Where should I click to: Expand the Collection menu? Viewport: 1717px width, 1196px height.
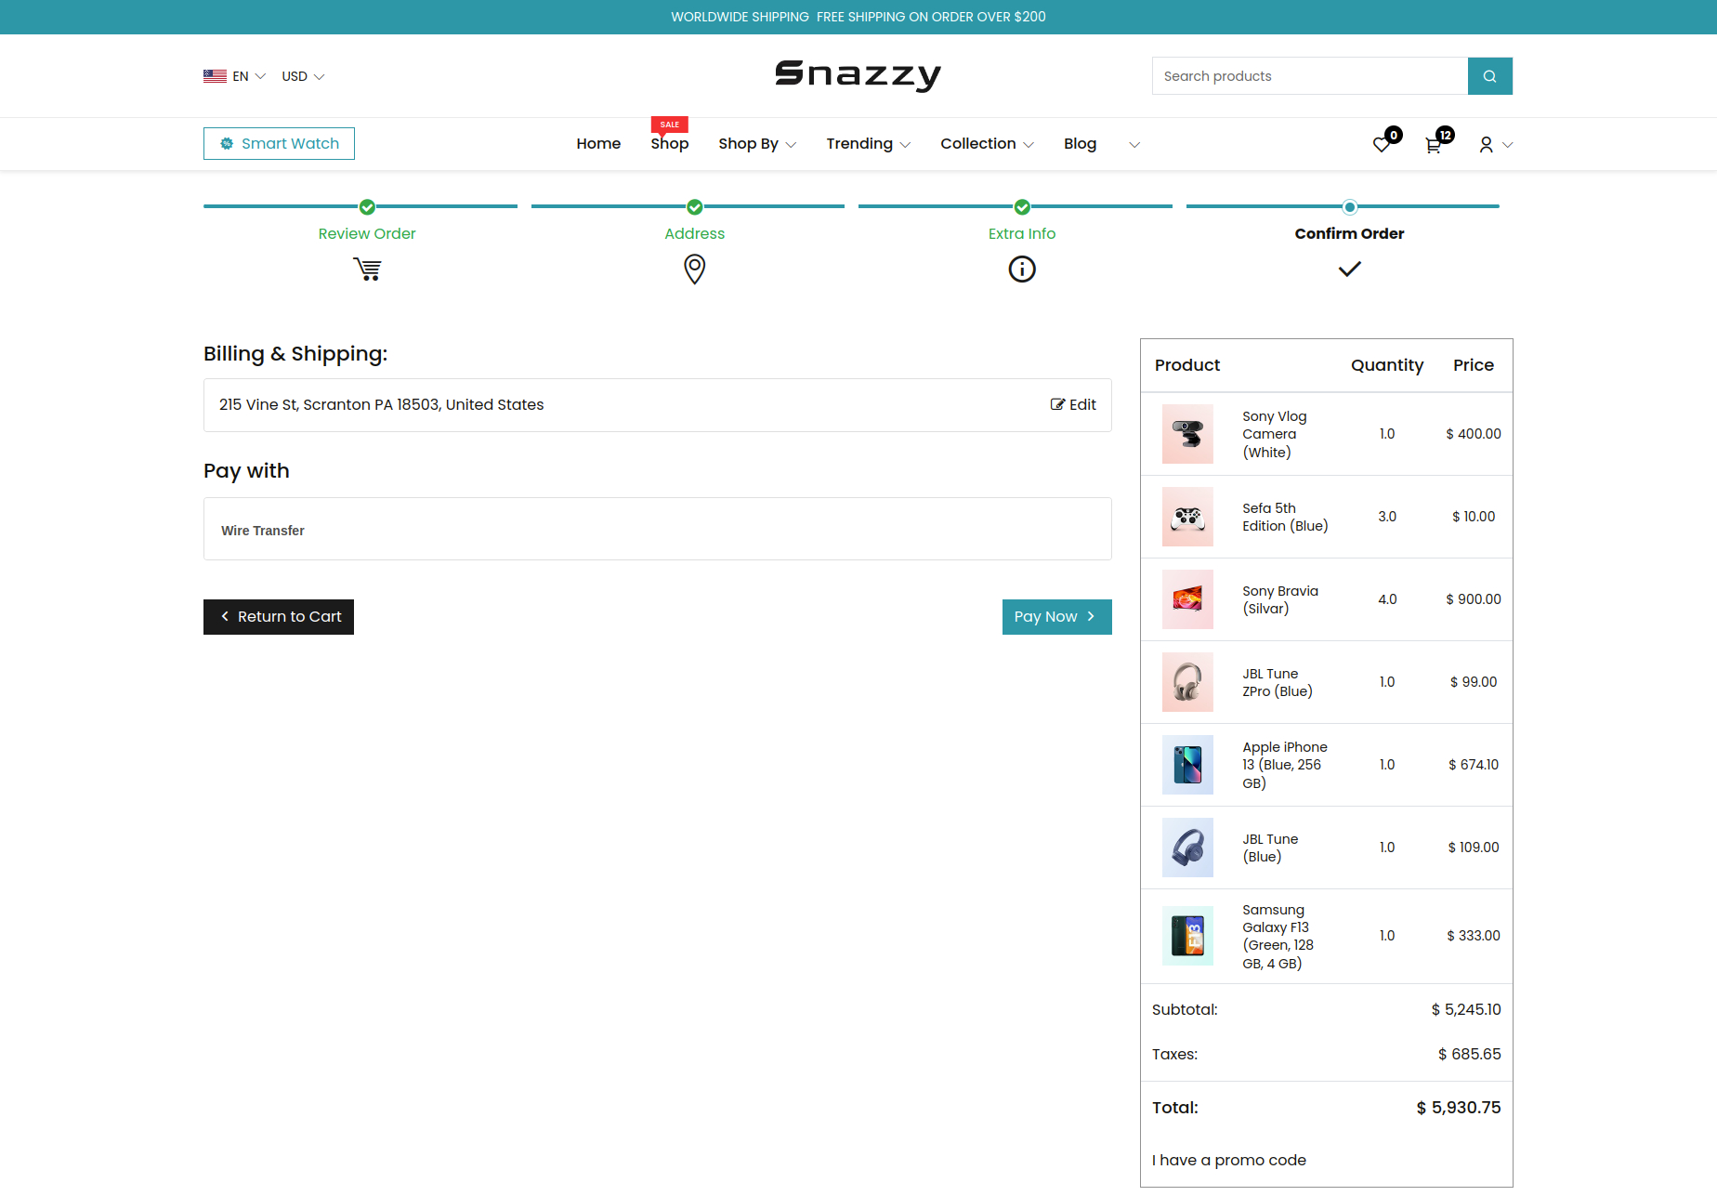(987, 144)
